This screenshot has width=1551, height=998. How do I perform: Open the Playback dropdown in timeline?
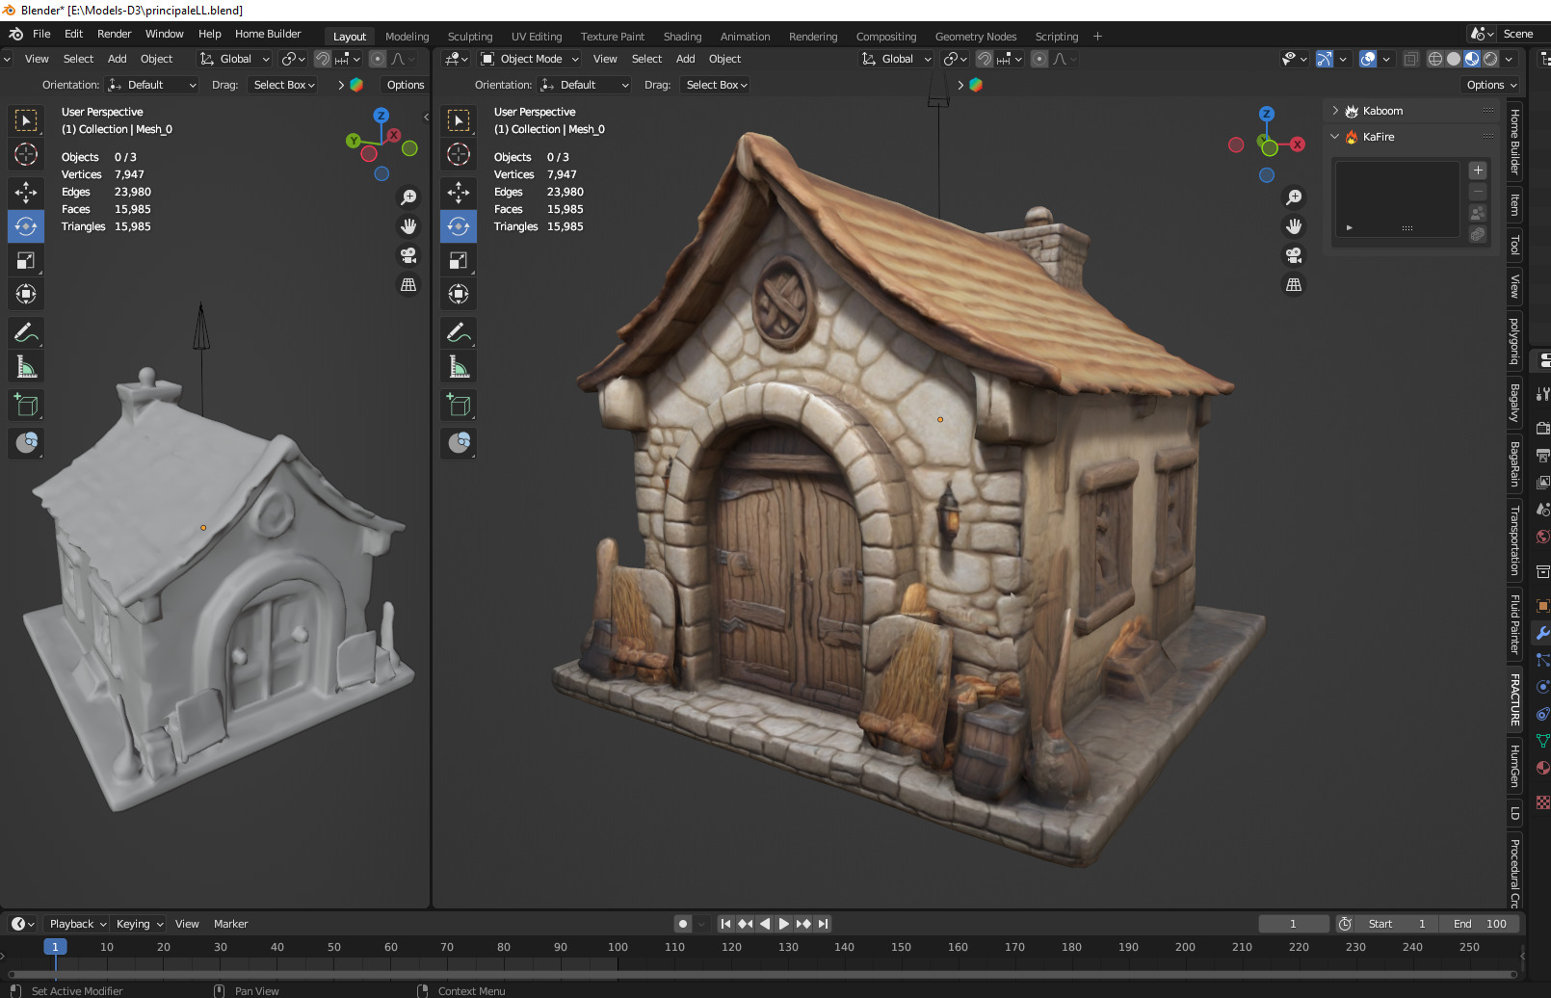[x=78, y=924]
